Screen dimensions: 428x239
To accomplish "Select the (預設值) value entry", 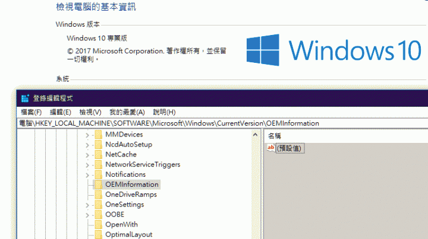I will point(290,148).
